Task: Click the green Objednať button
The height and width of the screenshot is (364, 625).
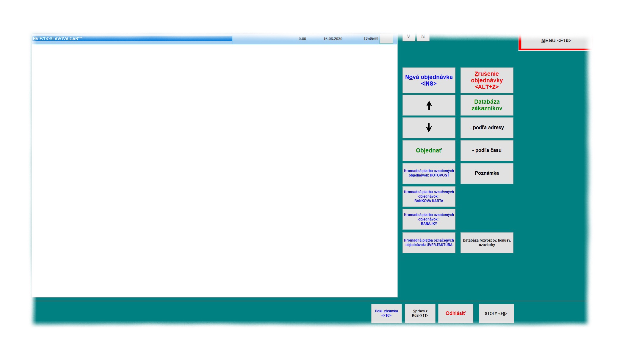Action: (429, 151)
